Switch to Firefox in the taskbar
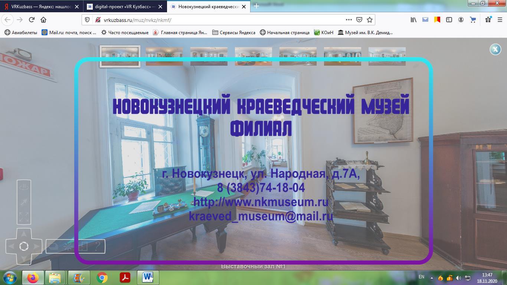This screenshot has width=507, height=285. click(x=33, y=278)
